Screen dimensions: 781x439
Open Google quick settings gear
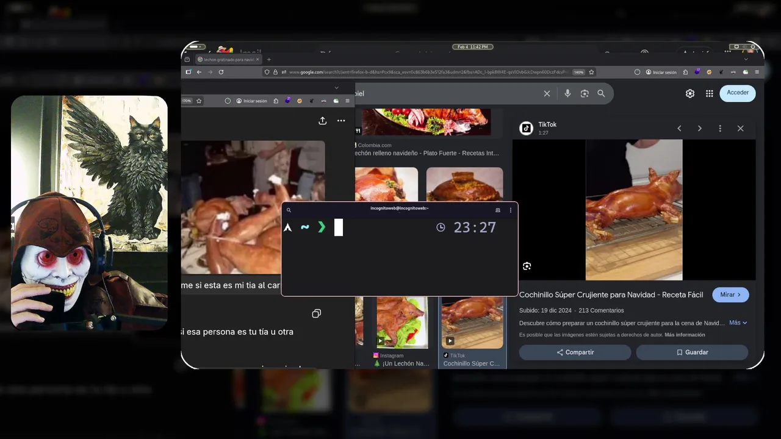(690, 93)
